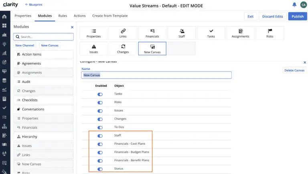Toggle the Financials - Cost Plans switch

coord(100,144)
